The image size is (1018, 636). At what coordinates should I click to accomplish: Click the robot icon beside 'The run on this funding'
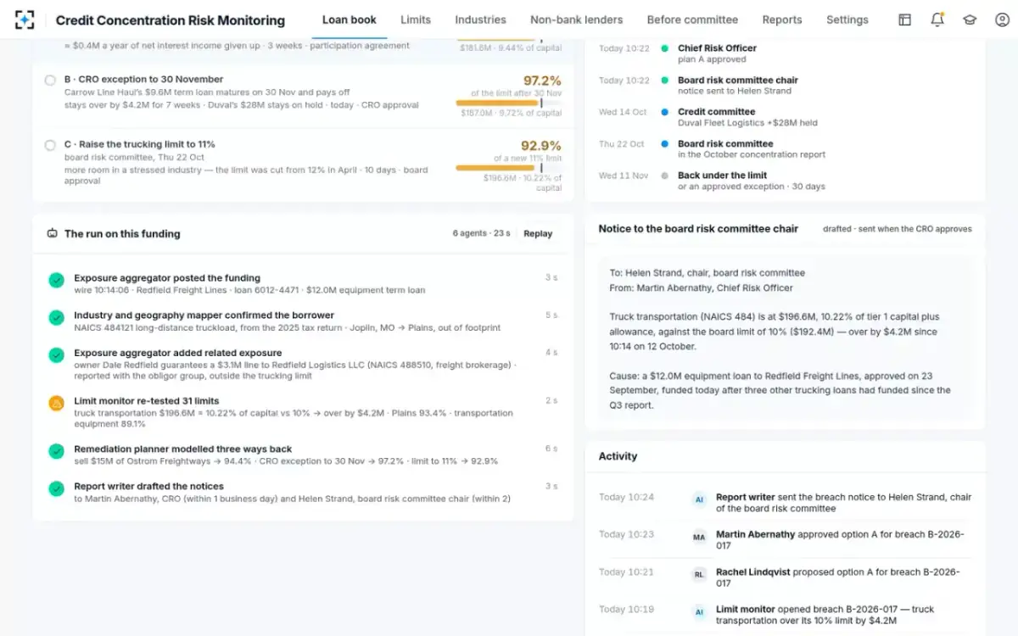click(53, 233)
